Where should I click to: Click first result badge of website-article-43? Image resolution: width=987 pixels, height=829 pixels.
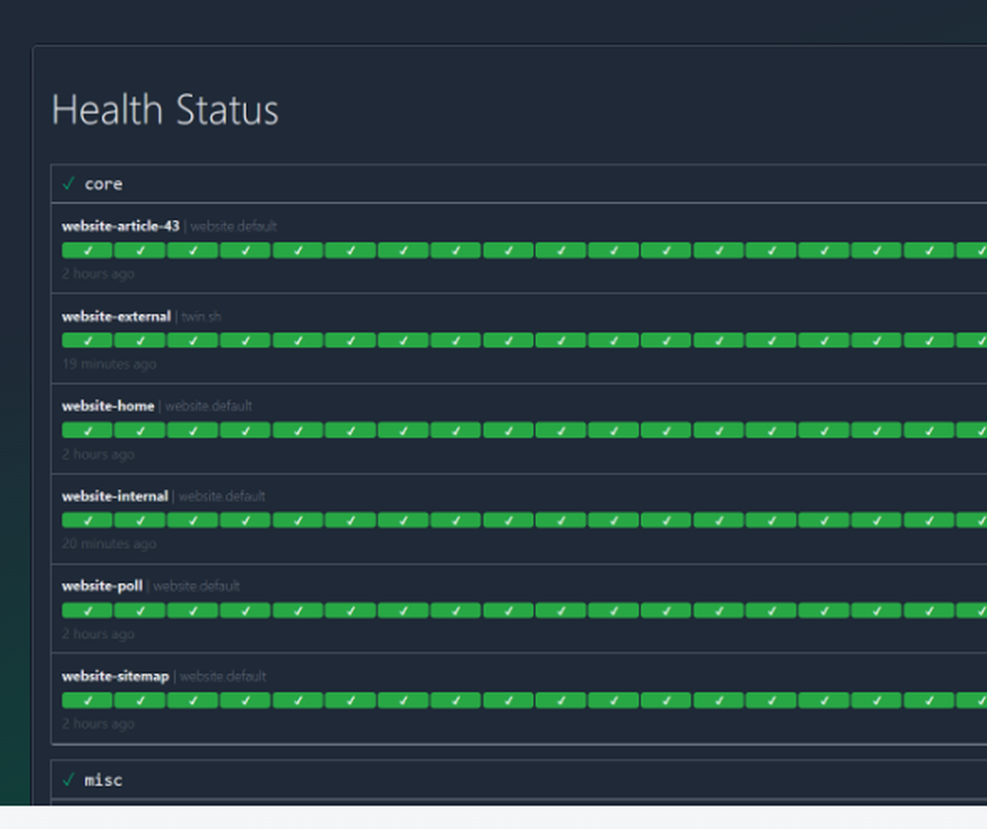pos(88,251)
